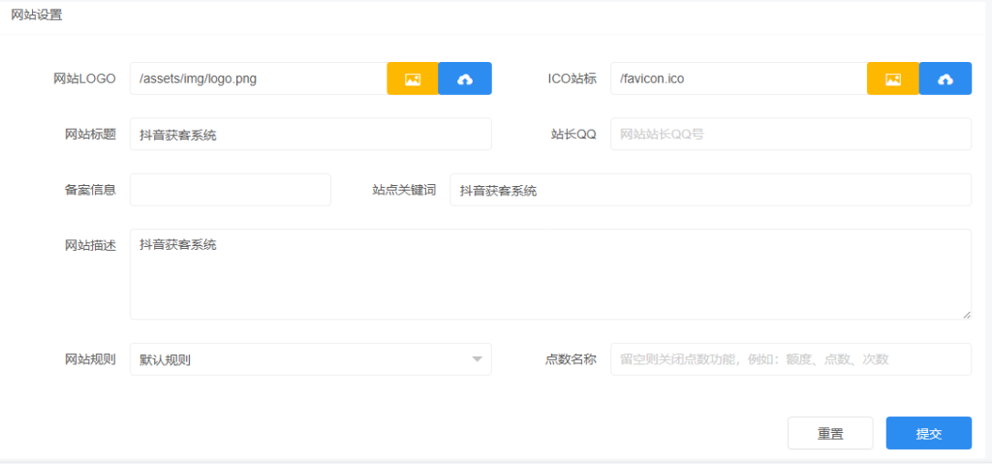Click inside the 网站描述 textarea

(x=550, y=274)
